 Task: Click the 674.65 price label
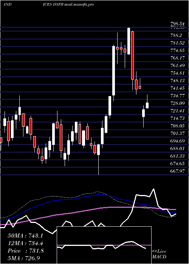tap(177, 163)
